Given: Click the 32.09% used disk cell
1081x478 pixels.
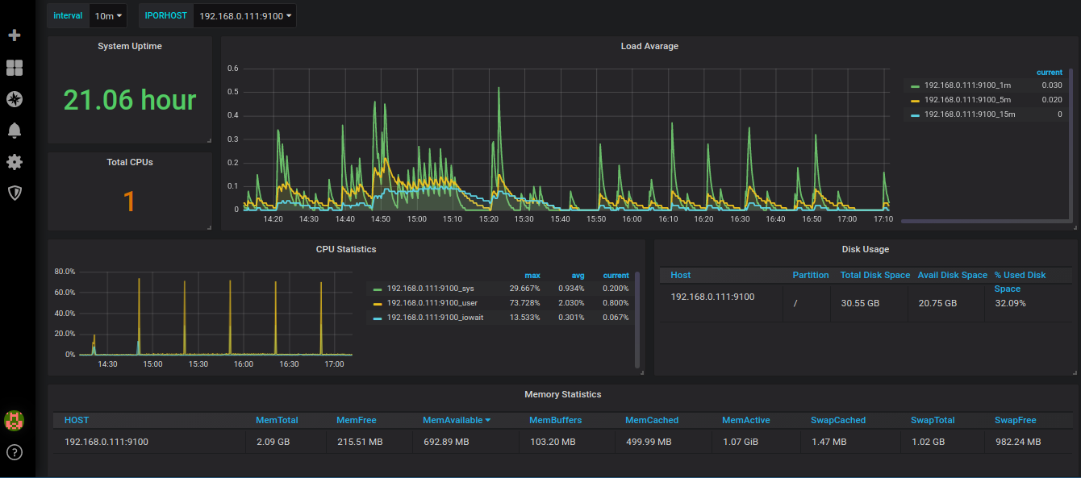Looking at the screenshot, I should (x=1010, y=303).
